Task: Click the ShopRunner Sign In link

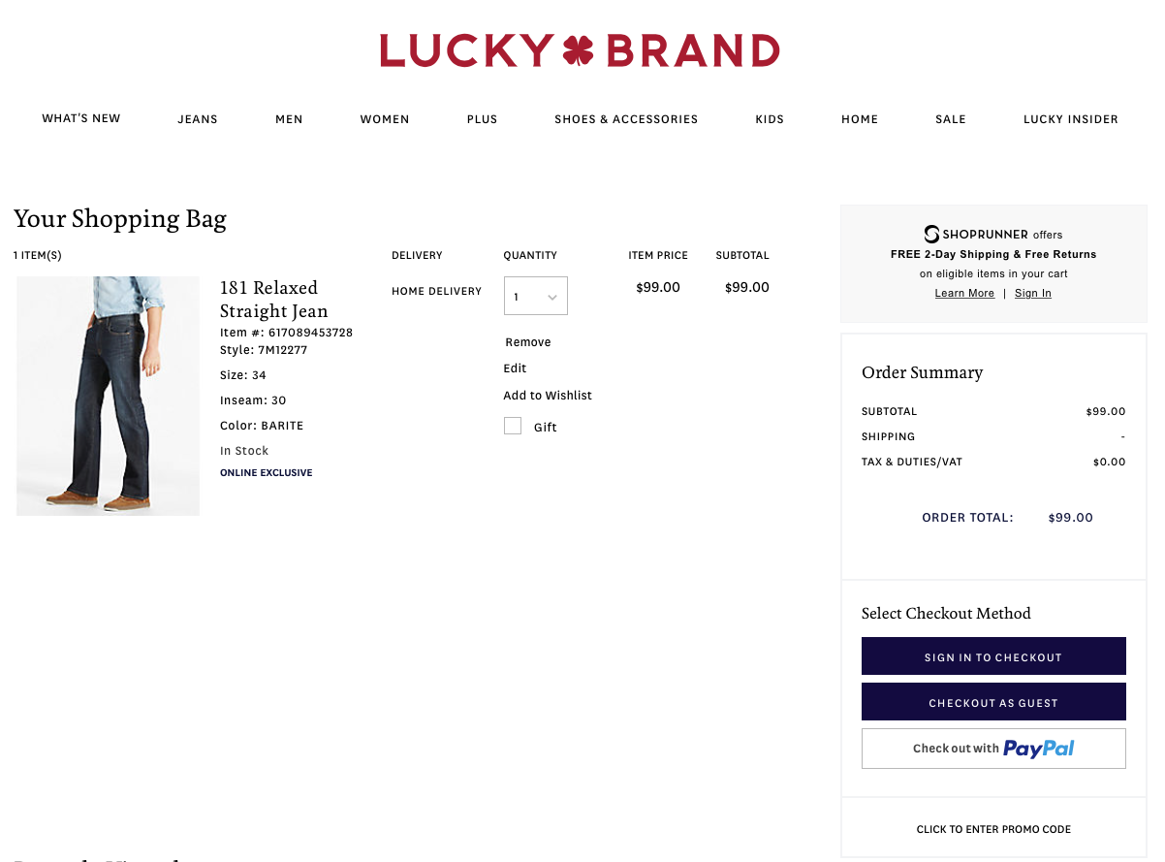Action: pyautogui.click(x=1033, y=293)
